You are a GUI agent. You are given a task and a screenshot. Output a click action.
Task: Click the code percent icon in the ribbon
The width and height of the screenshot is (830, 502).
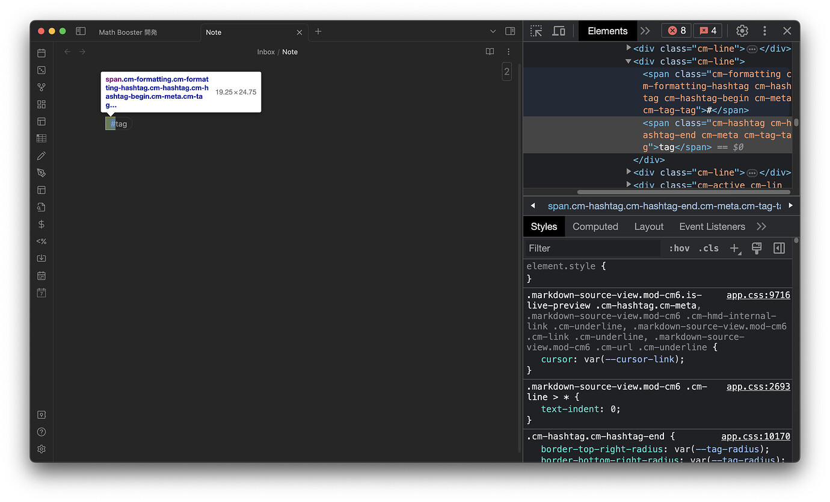(41, 241)
